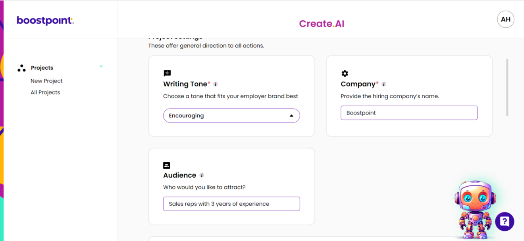This screenshot has width=524, height=241.
Task: Click the info icon next to Company
Action: [x=383, y=84]
